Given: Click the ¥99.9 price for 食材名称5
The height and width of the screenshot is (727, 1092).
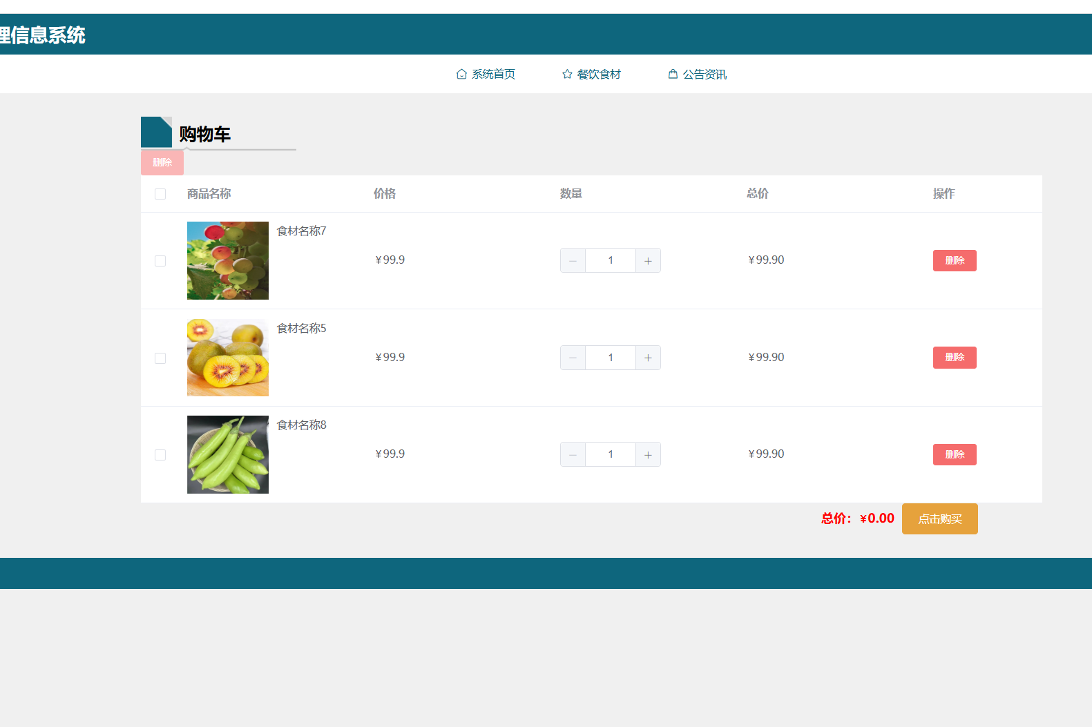Looking at the screenshot, I should tap(390, 357).
